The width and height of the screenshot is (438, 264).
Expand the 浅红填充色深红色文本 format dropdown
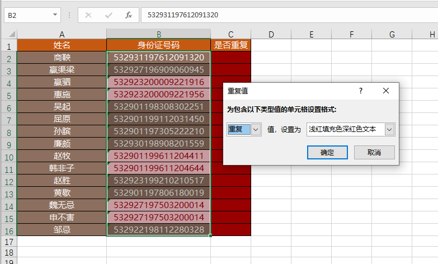[x=389, y=130]
